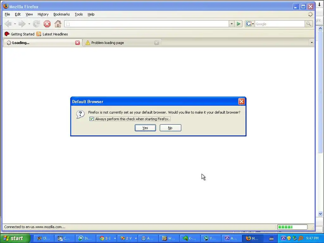Click No in Default Browser dialog
This screenshot has width=324, height=243.
[x=170, y=128]
